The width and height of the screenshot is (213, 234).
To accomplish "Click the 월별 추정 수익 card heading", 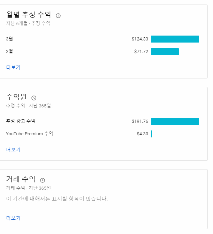I will click(x=29, y=15).
